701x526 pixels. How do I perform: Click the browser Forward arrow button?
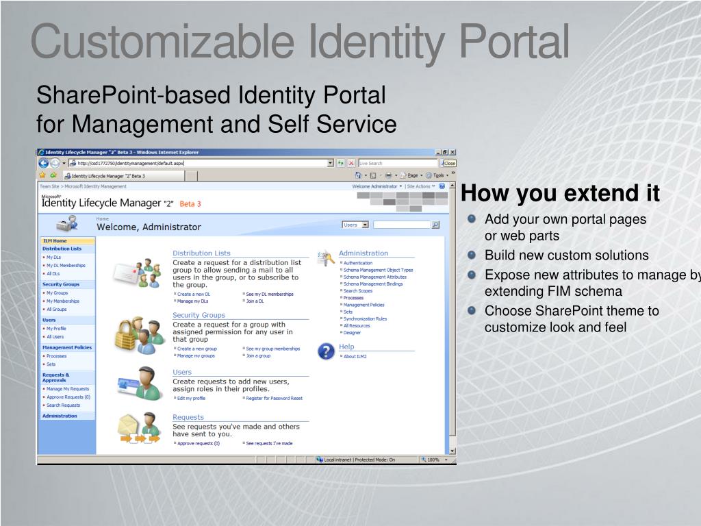[x=55, y=163]
